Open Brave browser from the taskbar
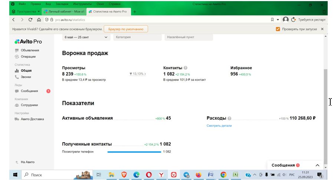Viewport: 334px width, 180px height. point(124,175)
